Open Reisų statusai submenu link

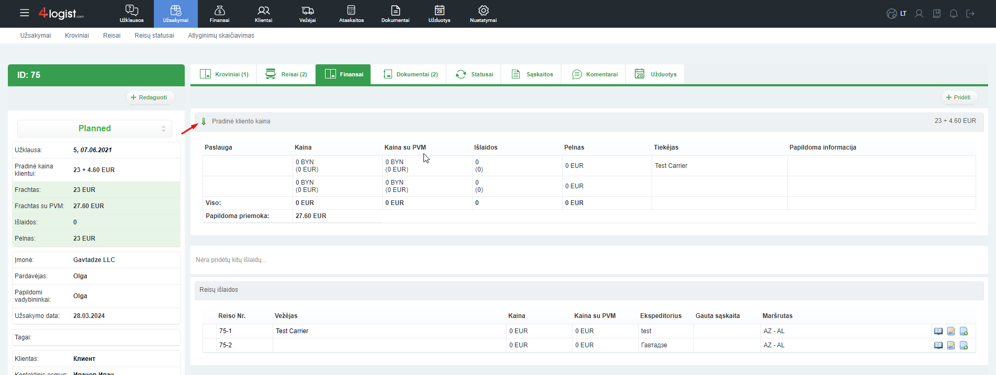pos(154,36)
